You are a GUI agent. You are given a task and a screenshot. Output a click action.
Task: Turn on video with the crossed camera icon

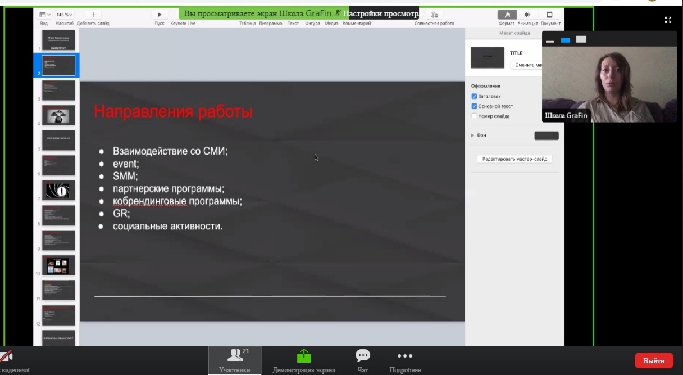(7, 357)
